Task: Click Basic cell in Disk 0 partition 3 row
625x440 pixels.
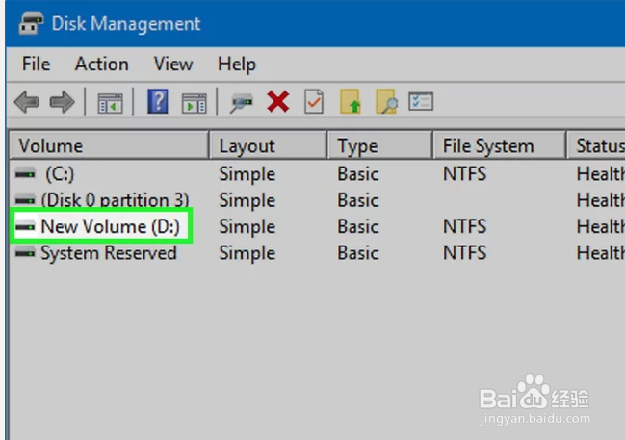Action: tap(358, 200)
